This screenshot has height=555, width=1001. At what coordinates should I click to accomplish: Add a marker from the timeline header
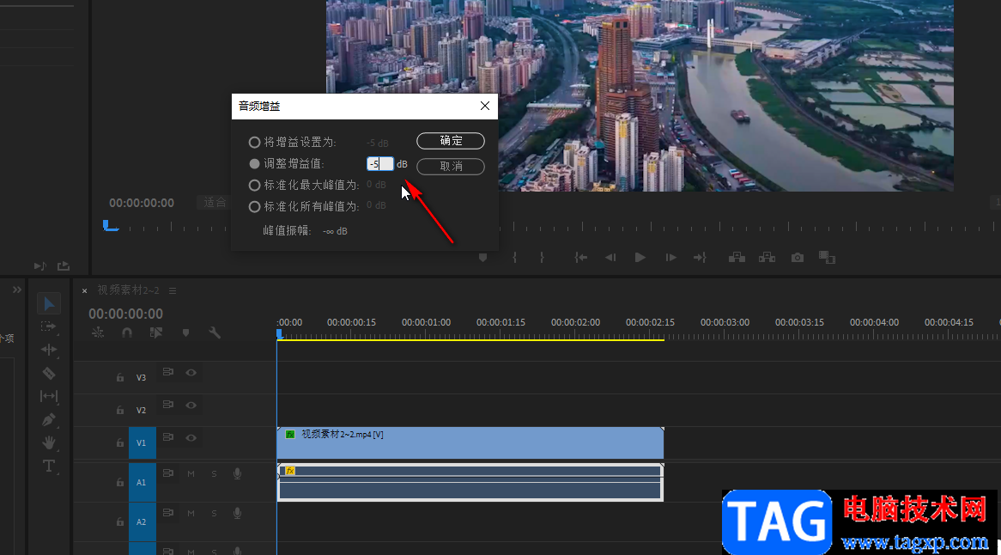coord(185,332)
